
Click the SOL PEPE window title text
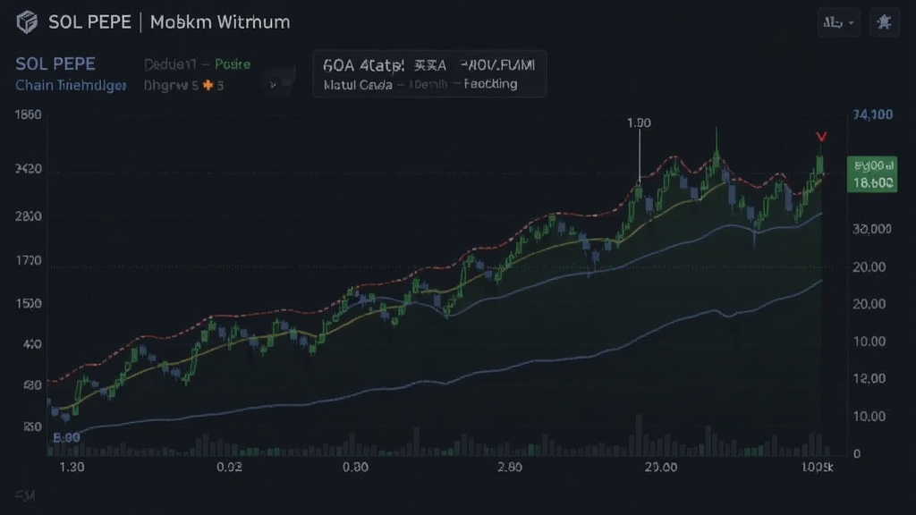89,22
